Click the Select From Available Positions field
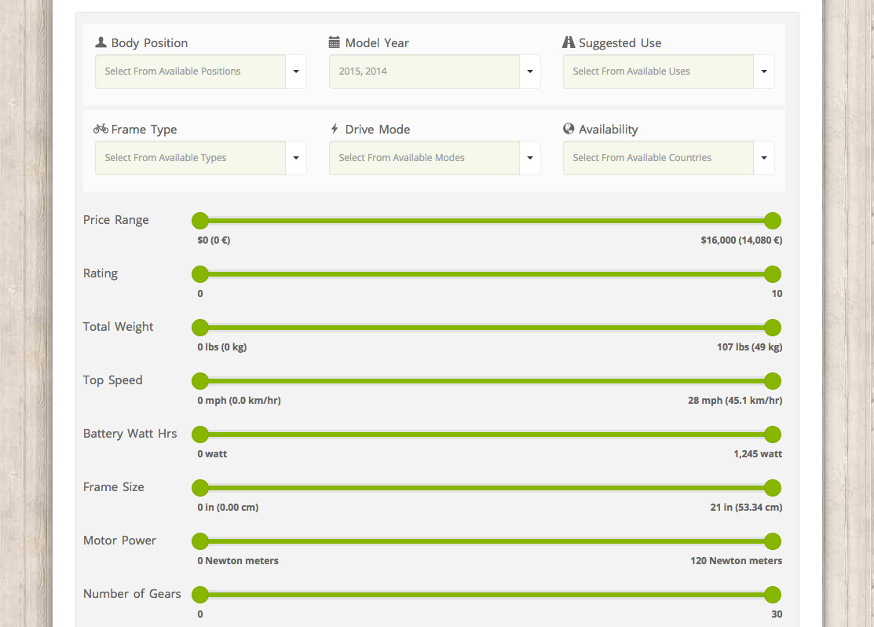Image resolution: width=874 pixels, height=627 pixels. 190,71
